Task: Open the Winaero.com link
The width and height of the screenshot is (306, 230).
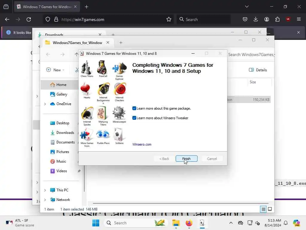Action: pyautogui.click(x=142, y=144)
